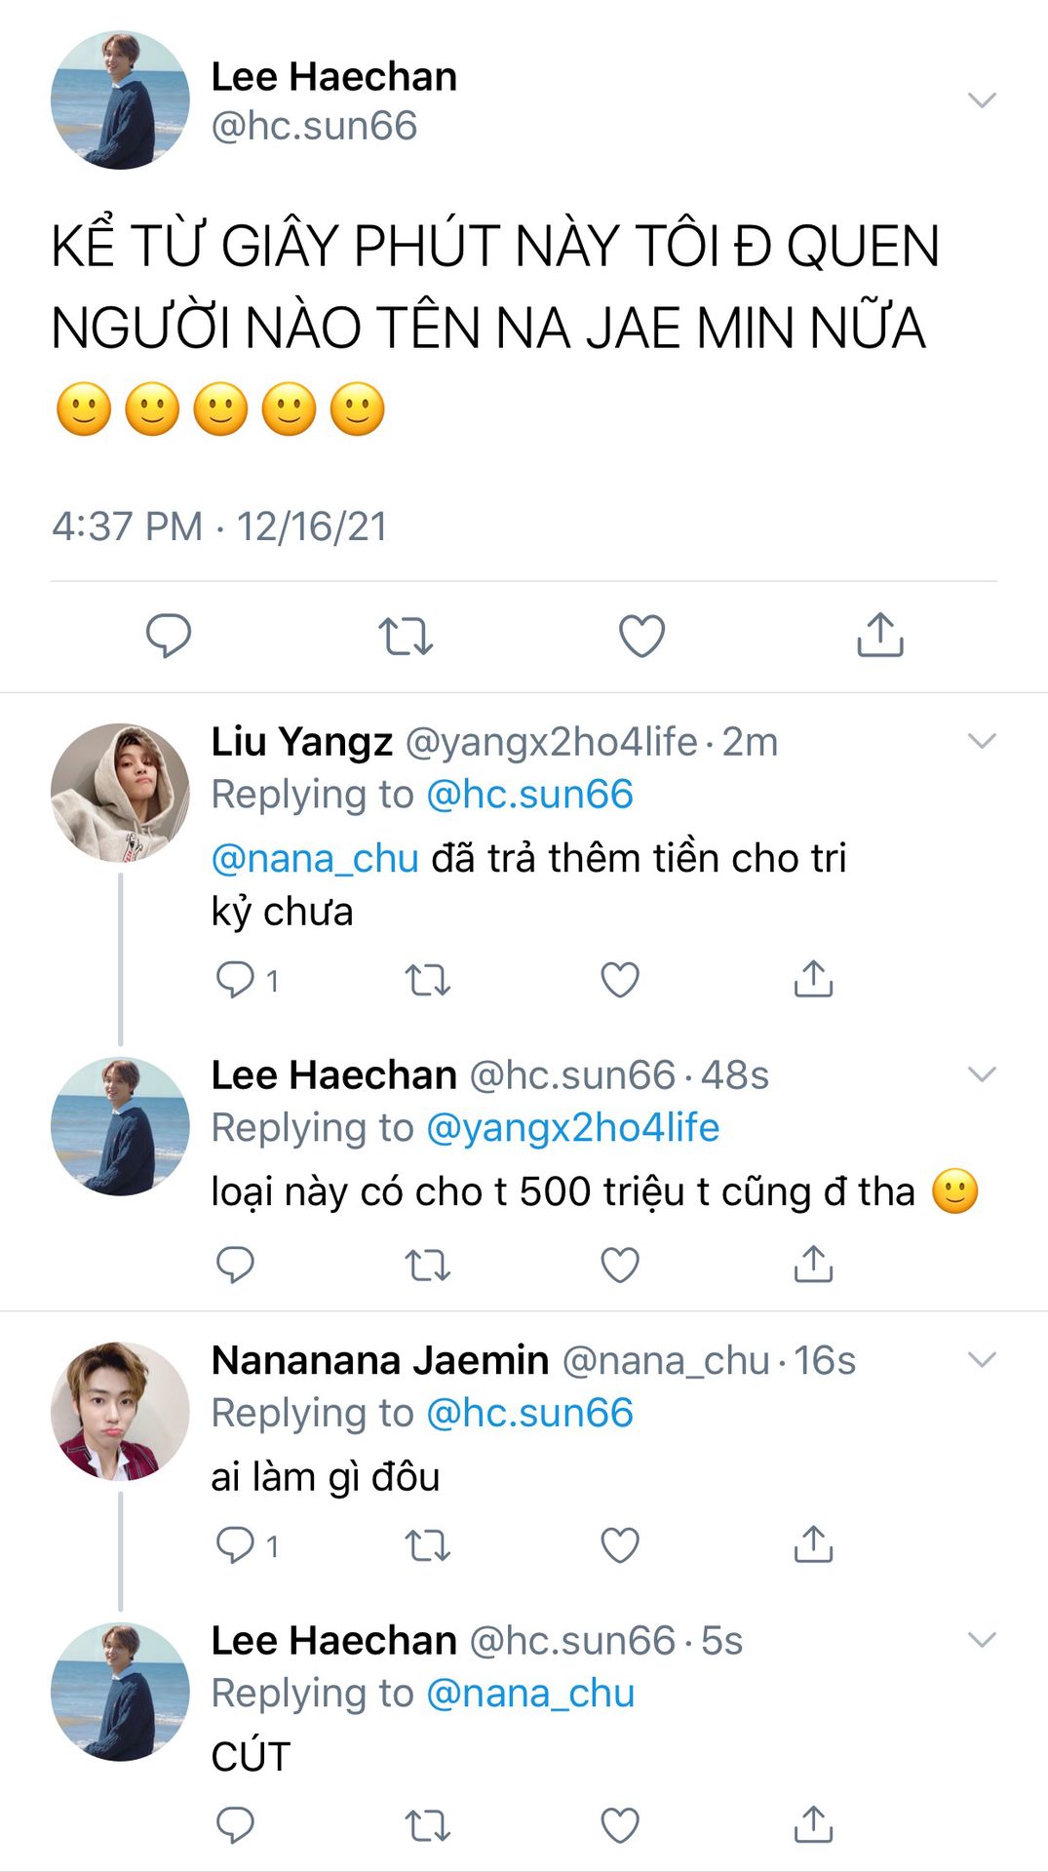Open replies on Liu Yangz's tweet
1048x1872 pixels.
[235, 979]
